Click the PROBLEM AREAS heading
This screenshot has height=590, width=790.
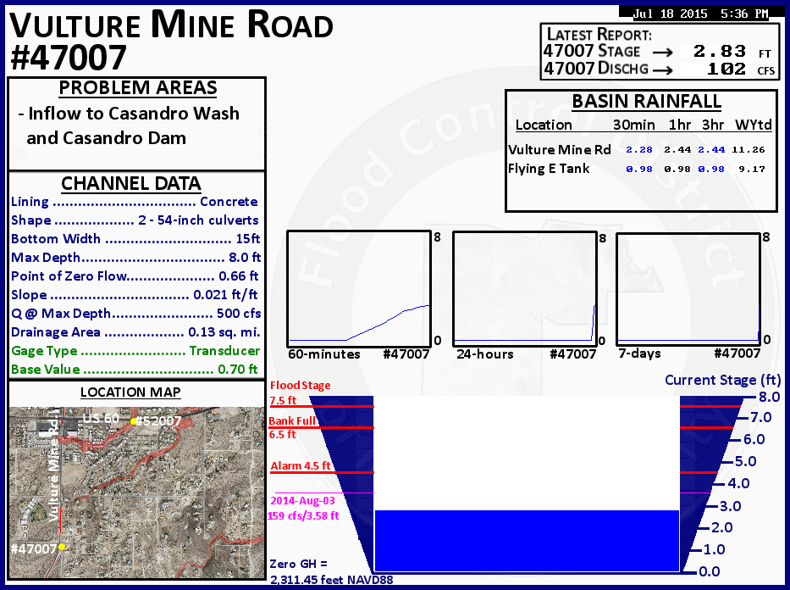pyautogui.click(x=137, y=88)
